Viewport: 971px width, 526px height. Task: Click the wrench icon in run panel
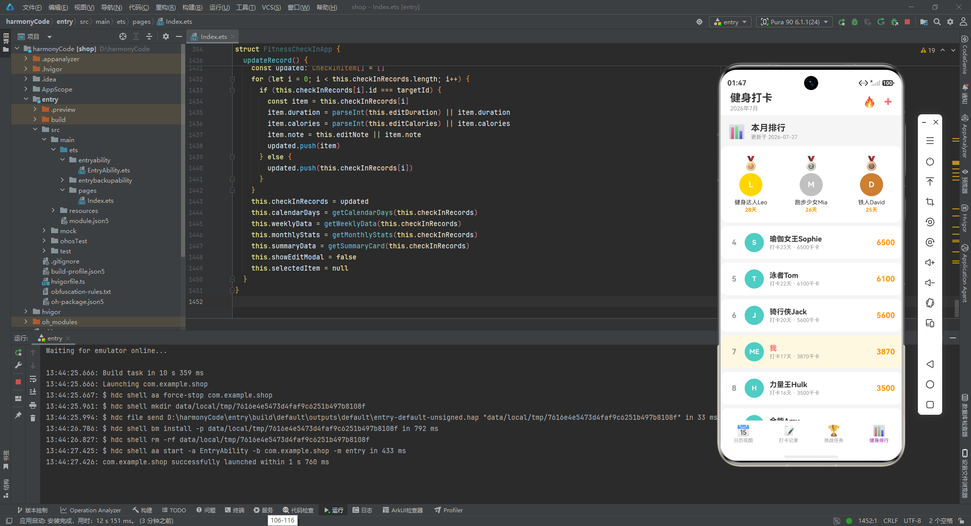point(18,365)
